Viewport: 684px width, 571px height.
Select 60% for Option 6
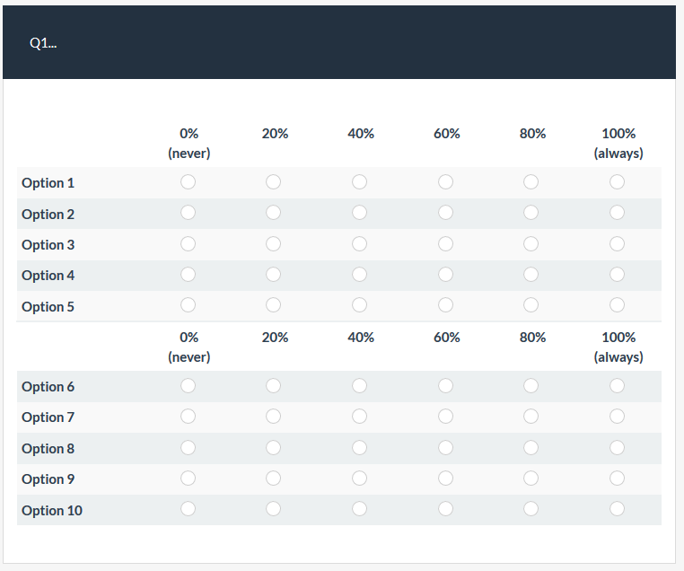[445, 386]
